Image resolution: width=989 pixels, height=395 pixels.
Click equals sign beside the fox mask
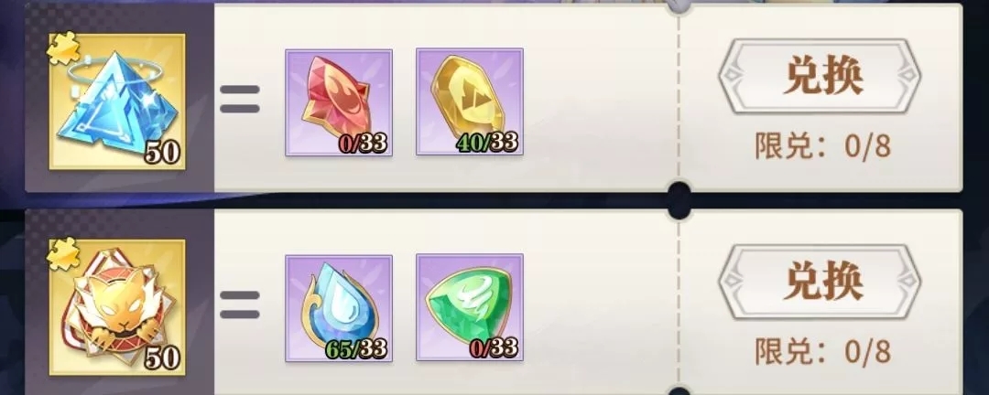[240, 304]
